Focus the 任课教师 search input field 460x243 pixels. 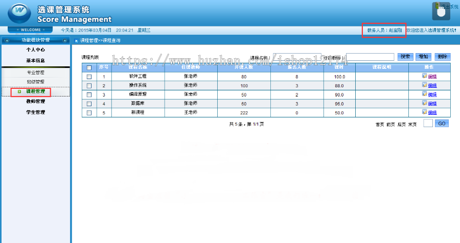(x=370, y=57)
